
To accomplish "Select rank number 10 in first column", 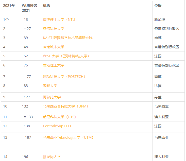I will tap(5, 106).
